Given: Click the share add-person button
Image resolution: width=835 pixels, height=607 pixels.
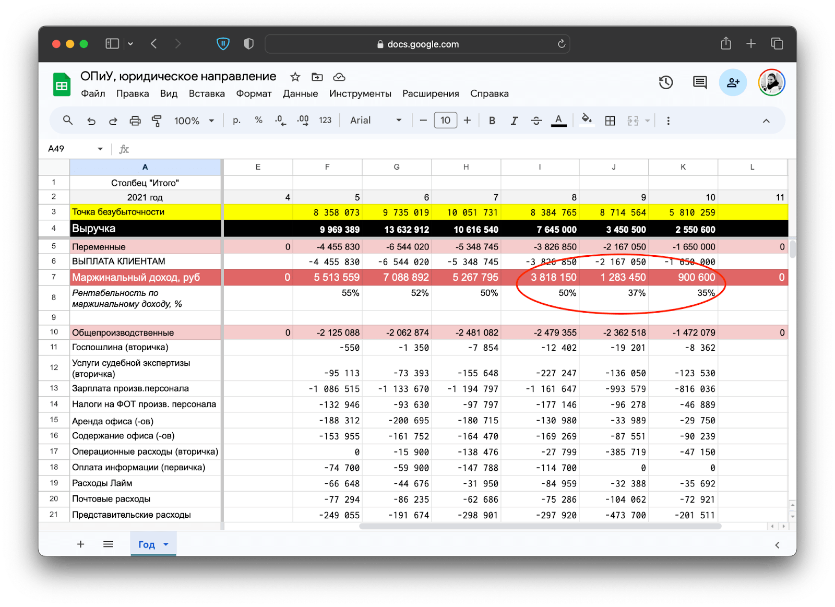Looking at the screenshot, I should [733, 82].
